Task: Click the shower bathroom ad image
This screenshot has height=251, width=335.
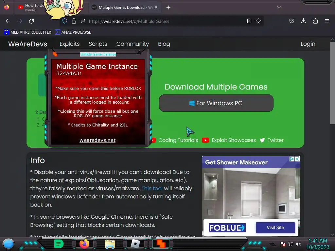Action: coord(251,193)
